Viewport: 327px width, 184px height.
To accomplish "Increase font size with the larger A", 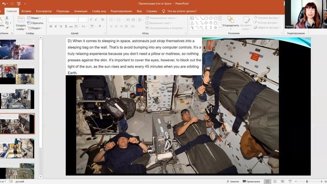I will tap(91, 19).
